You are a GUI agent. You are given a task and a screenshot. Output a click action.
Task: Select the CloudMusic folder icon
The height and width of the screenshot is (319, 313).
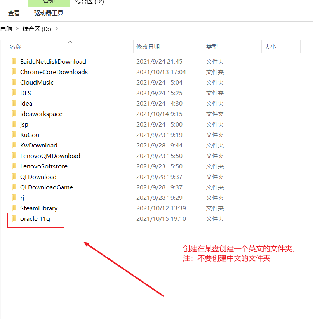click(14, 82)
